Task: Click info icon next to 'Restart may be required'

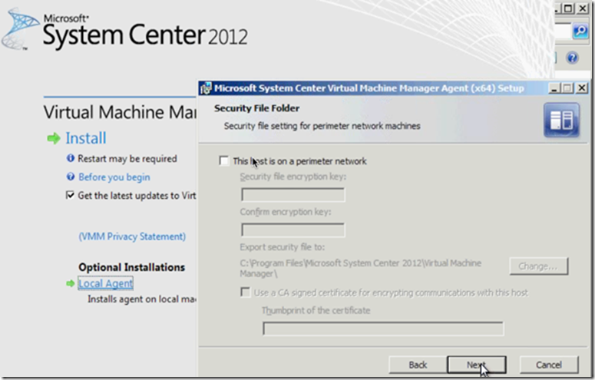Action: point(71,158)
